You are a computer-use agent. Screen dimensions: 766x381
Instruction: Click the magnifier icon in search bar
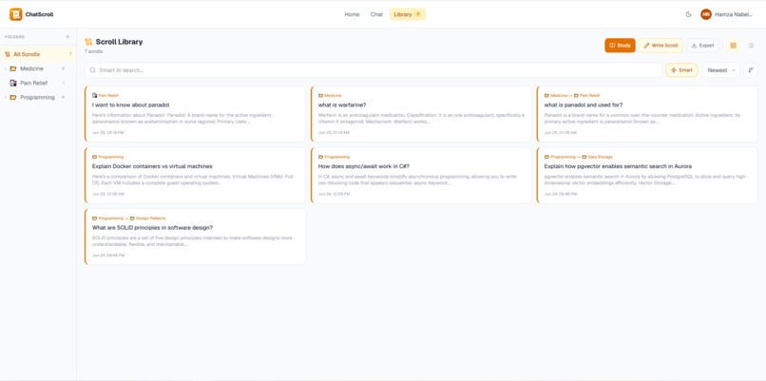pyautogui.click(x=92, y=70)
